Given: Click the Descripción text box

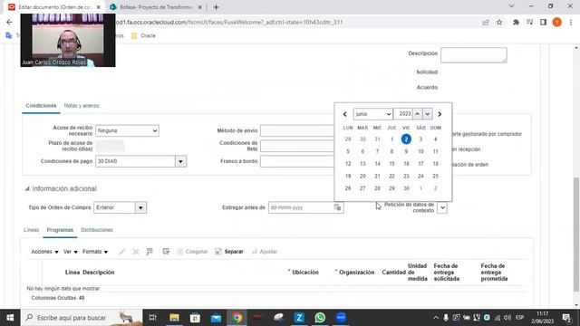Looking at the screenshot, I should (x=473, y=55).
